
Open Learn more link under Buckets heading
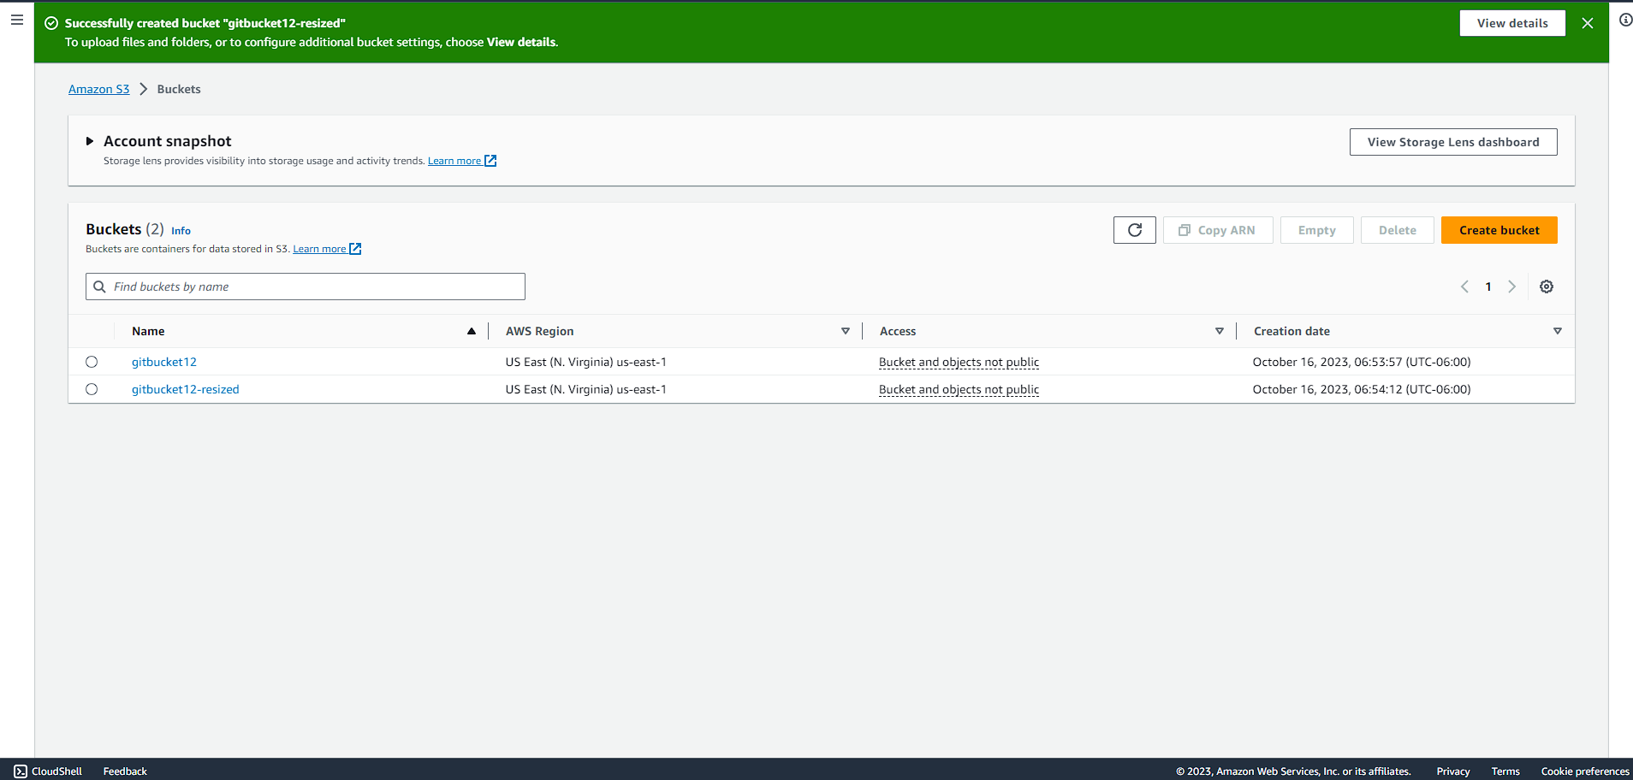(327, 249)
